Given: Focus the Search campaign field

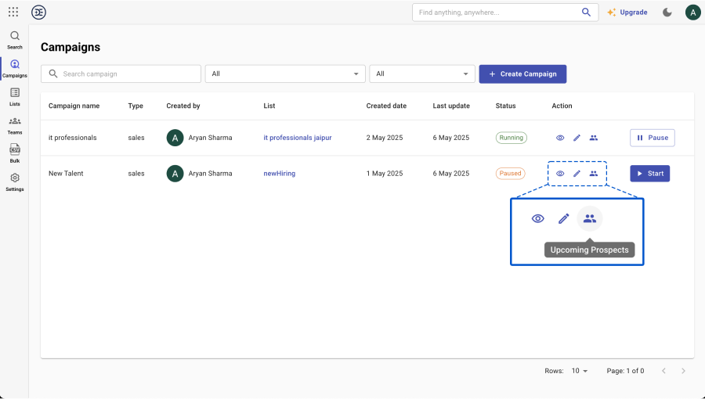Looking at the screenshot, I should pyautogui.click(x=121, y=74).
